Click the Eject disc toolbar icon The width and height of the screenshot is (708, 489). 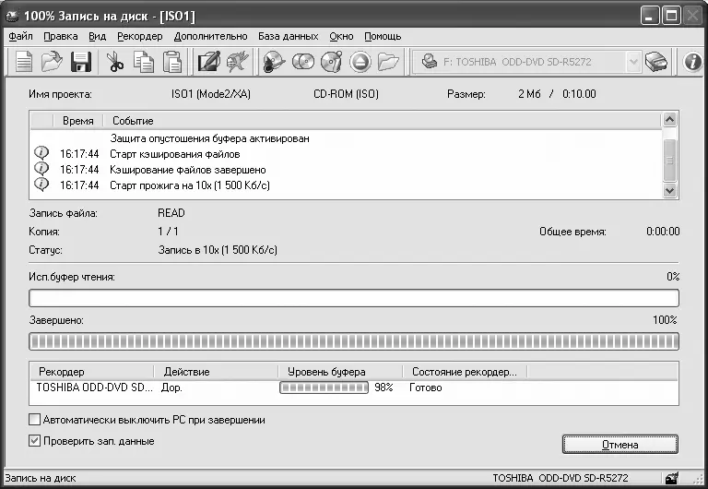click(x=360, y=62)
